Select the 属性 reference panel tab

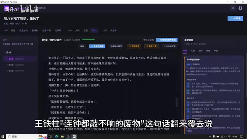(208, 51)
